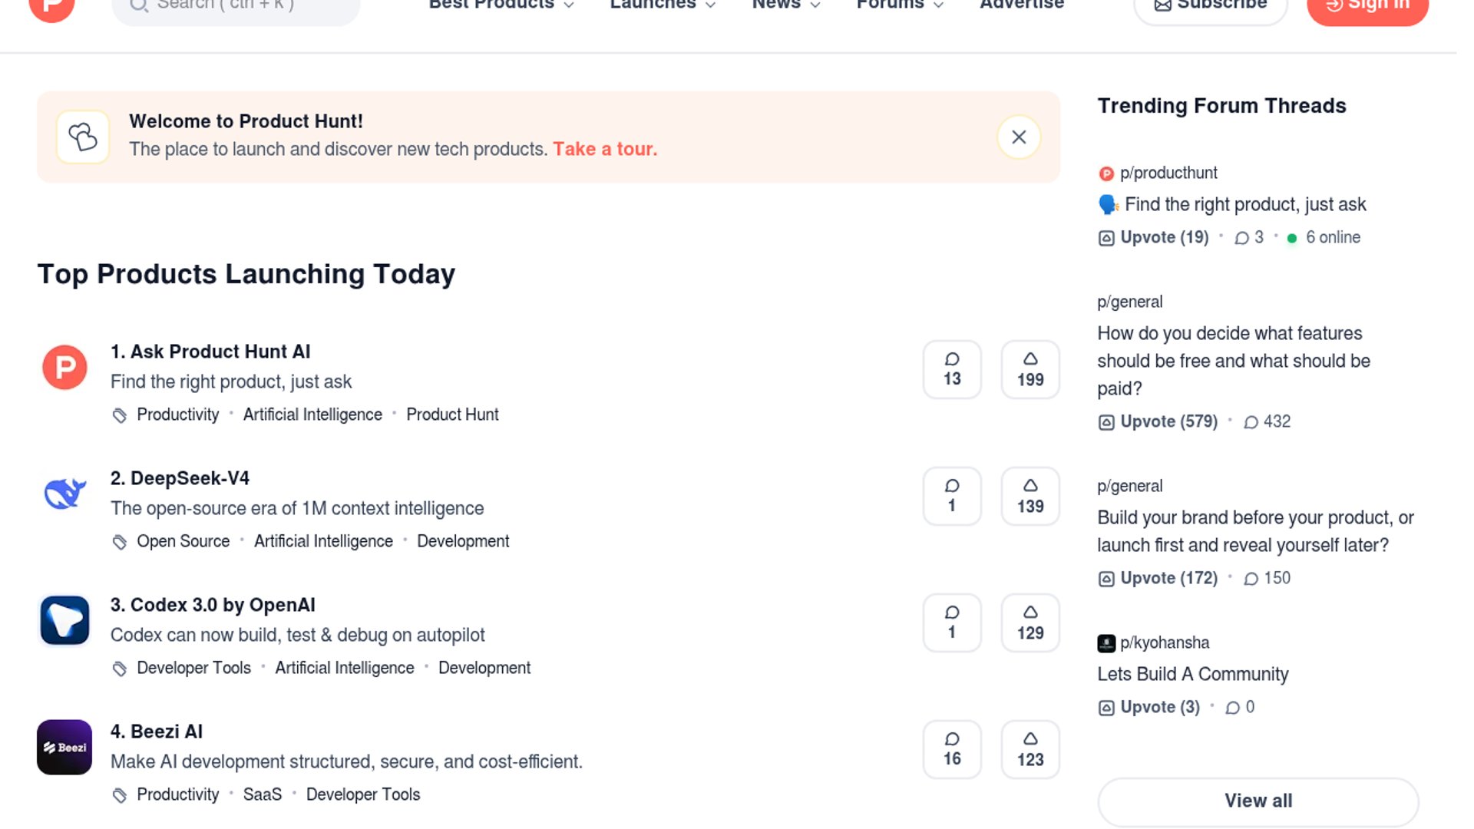The height and width of the screenshot is (829, 1474).
Task: Upvote Ask Product Hunt AI
Action: click(1029, 370)
